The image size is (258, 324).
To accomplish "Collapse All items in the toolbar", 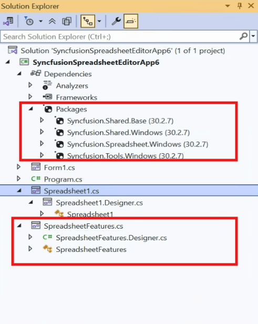I will 52,21.
